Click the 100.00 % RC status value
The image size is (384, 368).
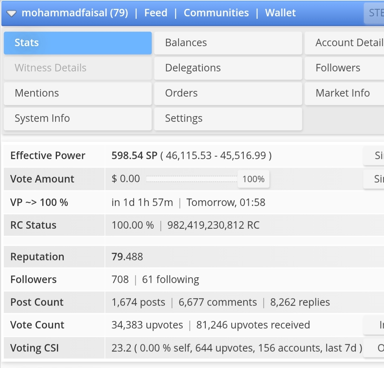tap(133, 225)
